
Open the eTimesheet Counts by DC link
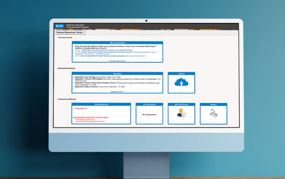pyautogui.click(x=85, y=119)
